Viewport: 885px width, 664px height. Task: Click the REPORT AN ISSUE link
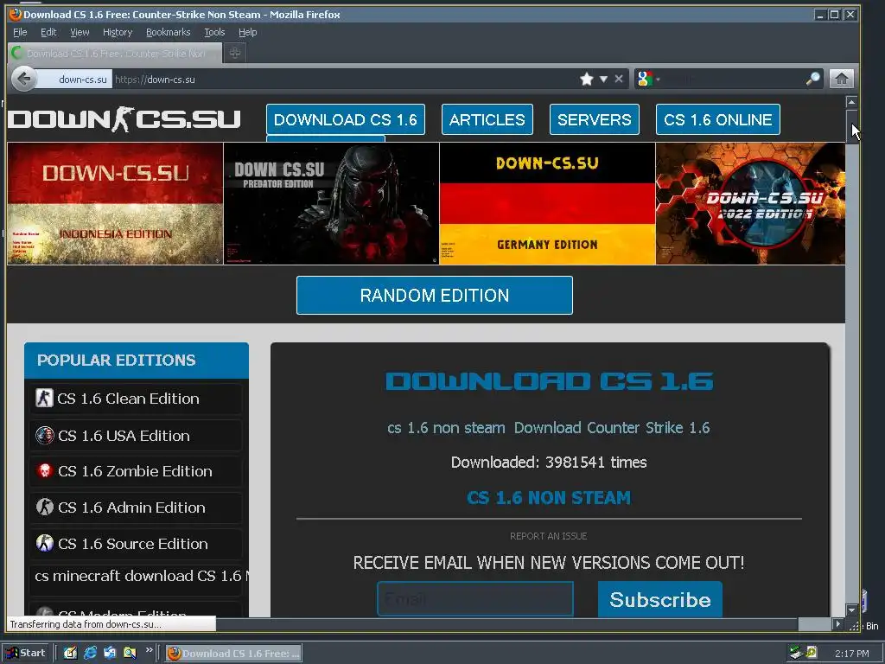tap(549, 536)
